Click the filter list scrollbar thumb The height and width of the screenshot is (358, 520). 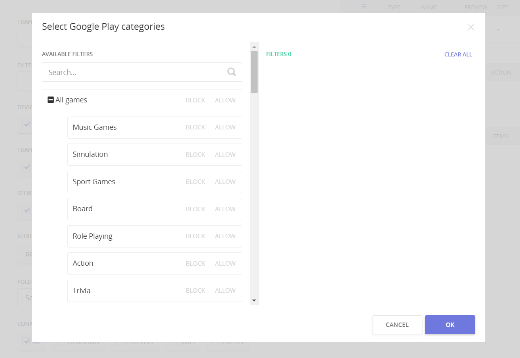coord(254,72)
